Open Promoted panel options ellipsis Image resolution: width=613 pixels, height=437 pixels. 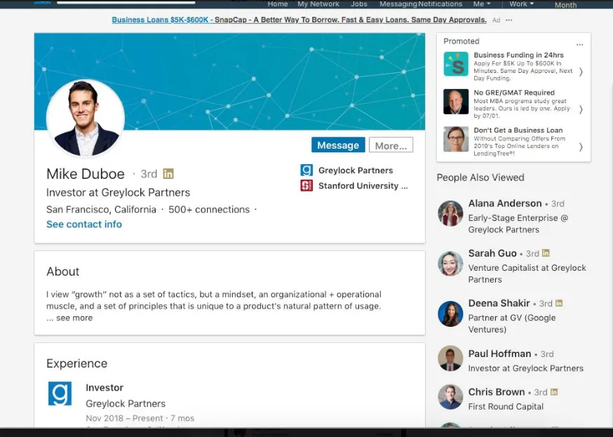pyautogui.click(x=580, y=45)
